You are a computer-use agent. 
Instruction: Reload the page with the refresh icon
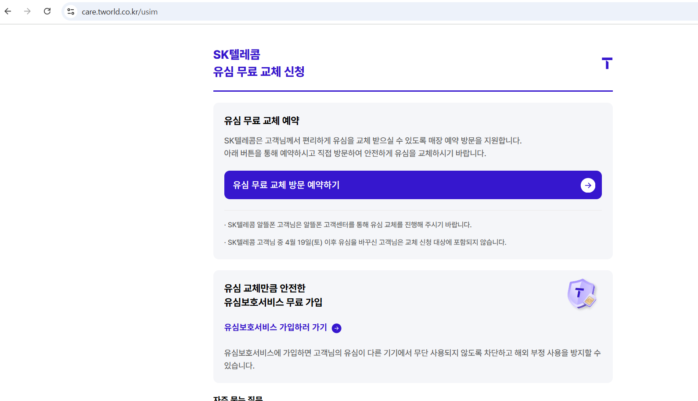click(47, 11)
